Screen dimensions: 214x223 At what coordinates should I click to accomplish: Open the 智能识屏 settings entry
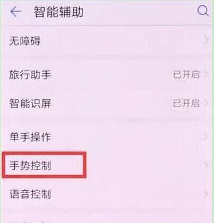(x=107, y=104)
